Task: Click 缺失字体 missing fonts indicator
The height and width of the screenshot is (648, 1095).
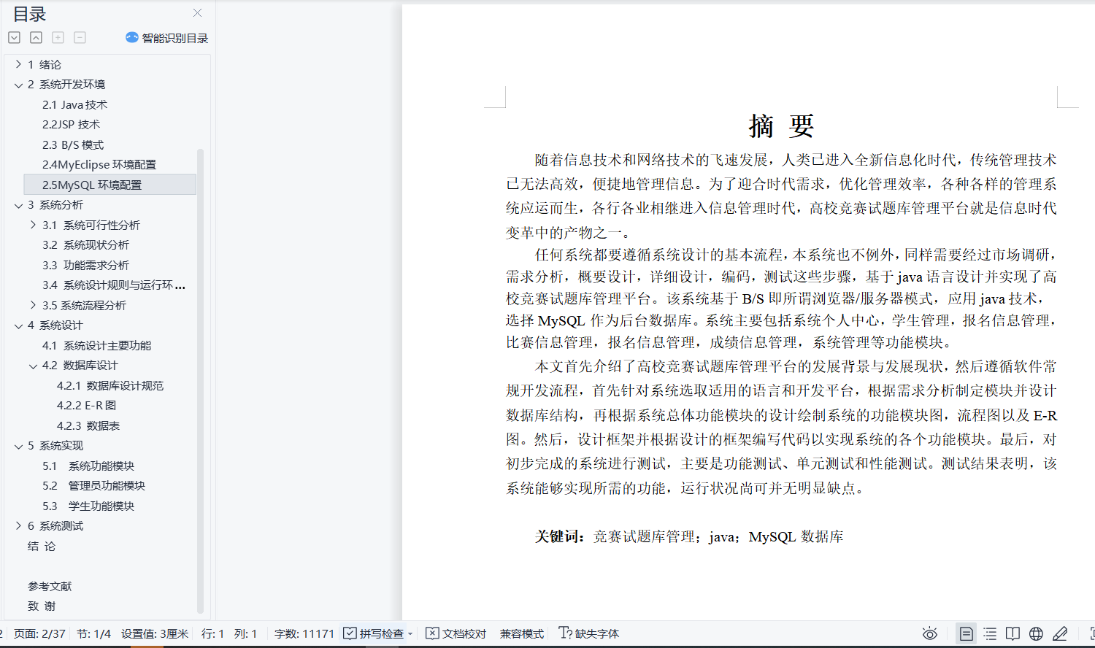Action: pos(589,633)
